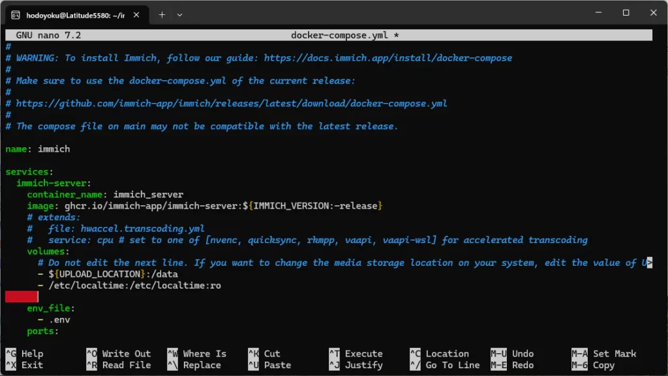Click the 'env_file:' key
The width and height of the screenshot is (668, 376).
(51, 308)
